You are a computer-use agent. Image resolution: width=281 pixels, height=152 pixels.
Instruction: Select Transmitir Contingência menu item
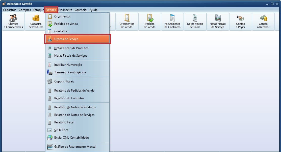pyautogui.click(x=70, y=72)
